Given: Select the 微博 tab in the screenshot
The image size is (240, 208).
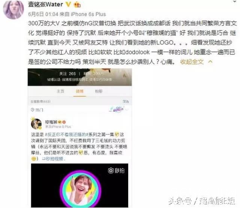Looking at the screenshot, I should point(79,91).
